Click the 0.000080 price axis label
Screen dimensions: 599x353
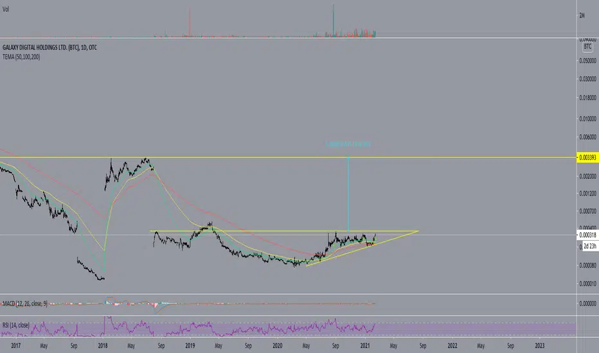click(x=587, y=265)
